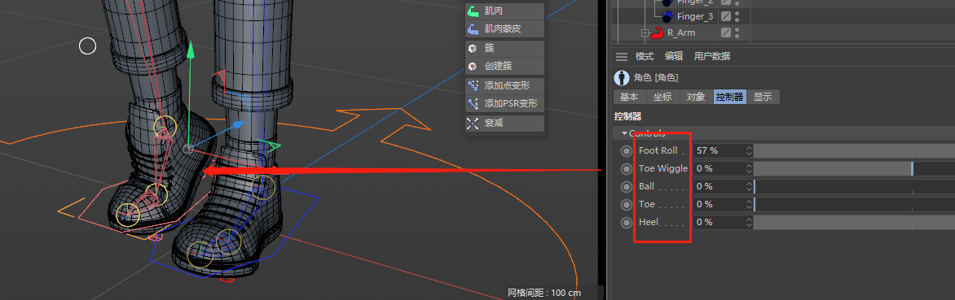Click the Toe Wiggle slider bar
955x300 pixels.
(x=855, y=169)
